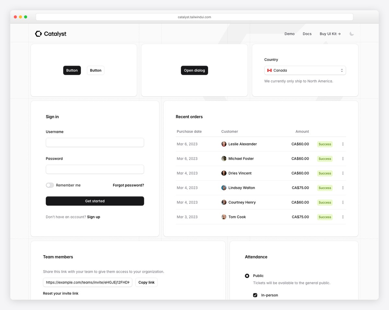Click the Catalyst logo
The width and height of the screenshot is (389, 310).
tap(50, 33)
